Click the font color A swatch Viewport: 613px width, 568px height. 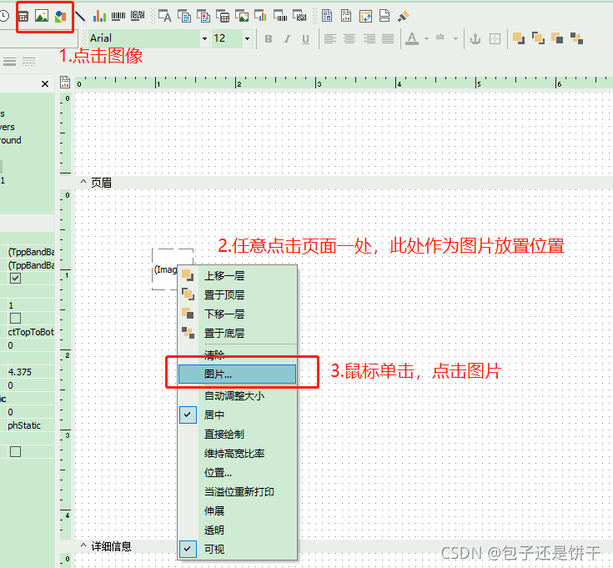tap(412, 38)
